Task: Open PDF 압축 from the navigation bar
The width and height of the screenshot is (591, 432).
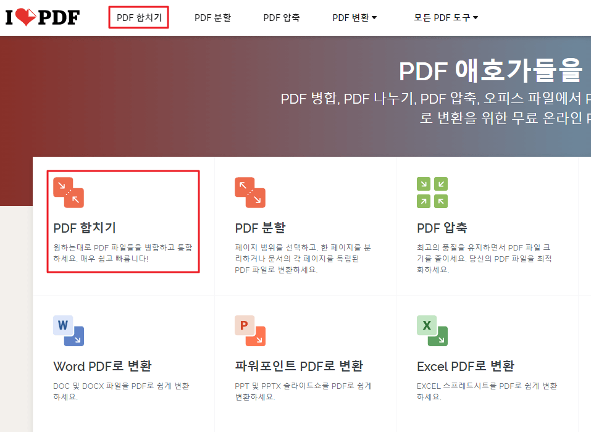Action: coord(281,17)
